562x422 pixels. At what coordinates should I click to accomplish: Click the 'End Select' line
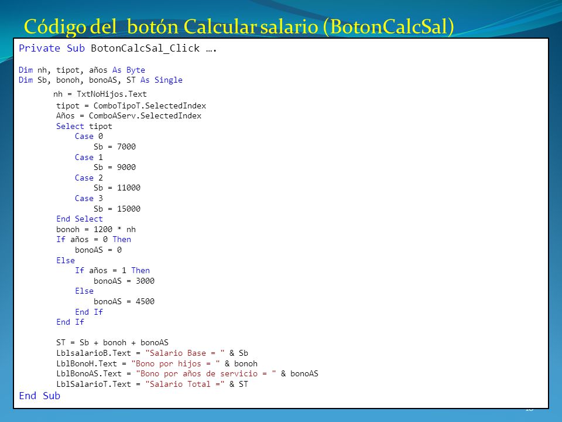pyautogui.click(x=80, y=219)
